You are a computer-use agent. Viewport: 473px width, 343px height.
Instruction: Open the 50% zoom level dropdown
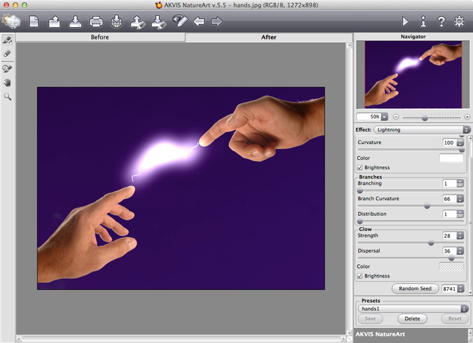tap(372, 116)
